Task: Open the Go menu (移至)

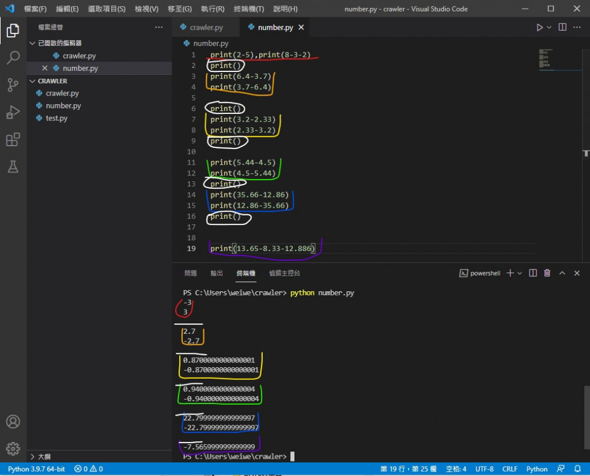Action: point(180,9)
